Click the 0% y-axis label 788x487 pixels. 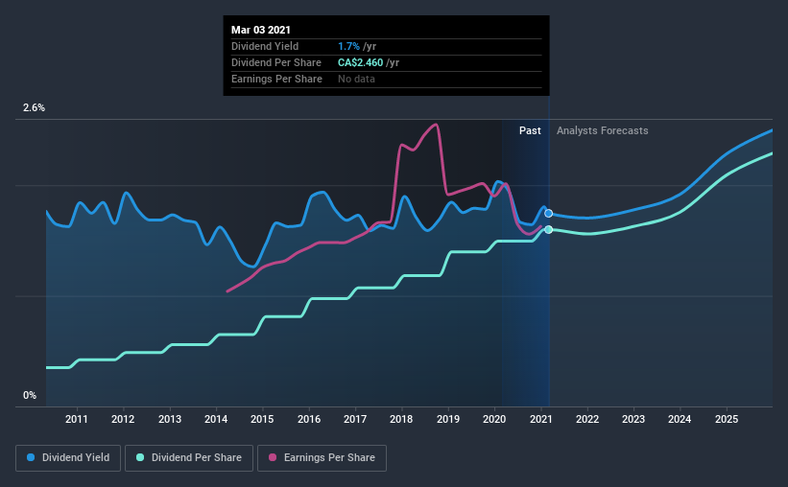30,396
